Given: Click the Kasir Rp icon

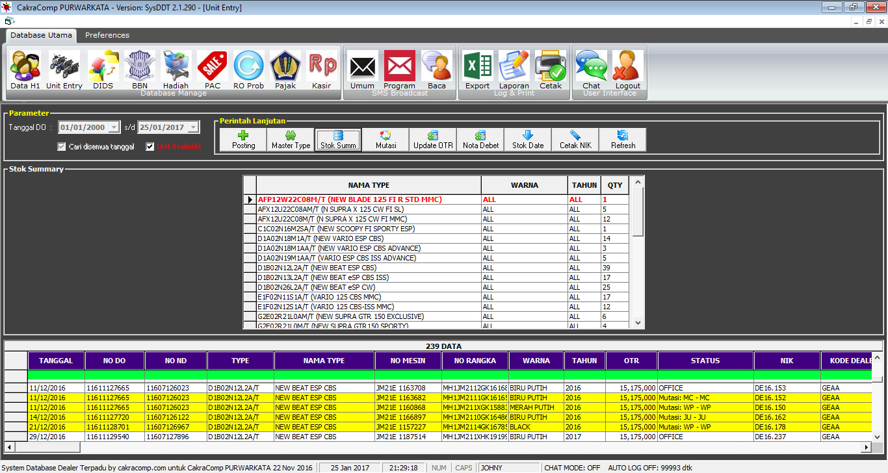Looking at the screenshot, I should 321,69.
